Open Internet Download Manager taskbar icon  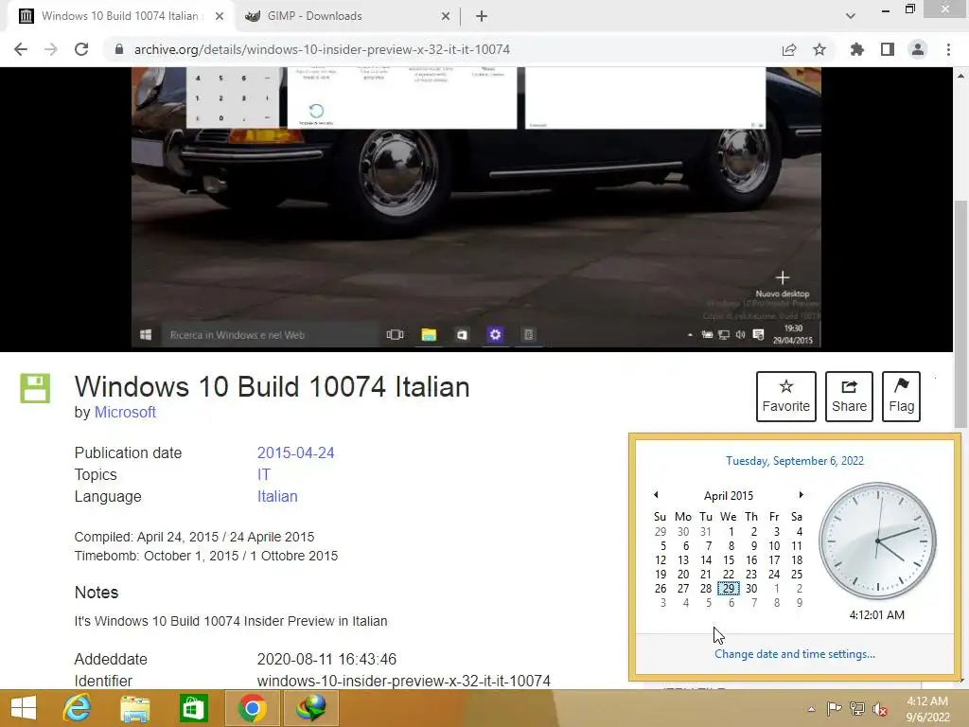[x=310, y=708]
